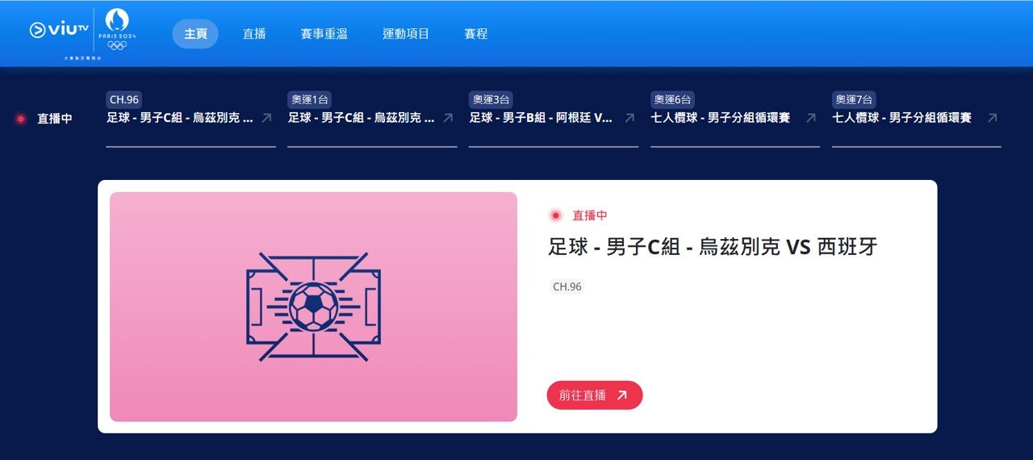
Task: Click the Paris 2024 Olympic emblem
Action: (x=117, y=29)
